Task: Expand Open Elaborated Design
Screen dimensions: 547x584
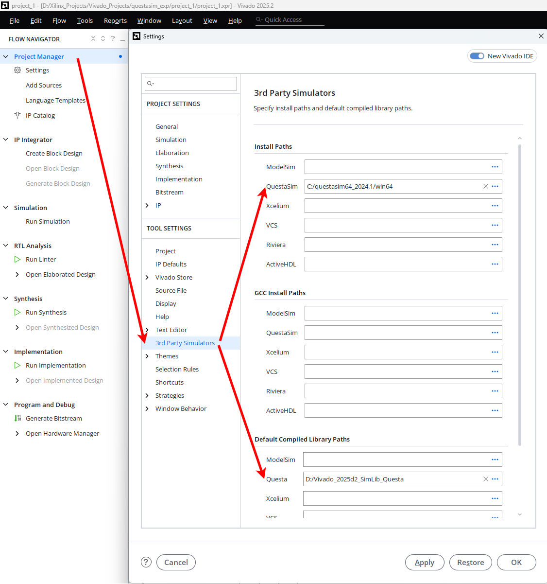Action: click(17, 274)
